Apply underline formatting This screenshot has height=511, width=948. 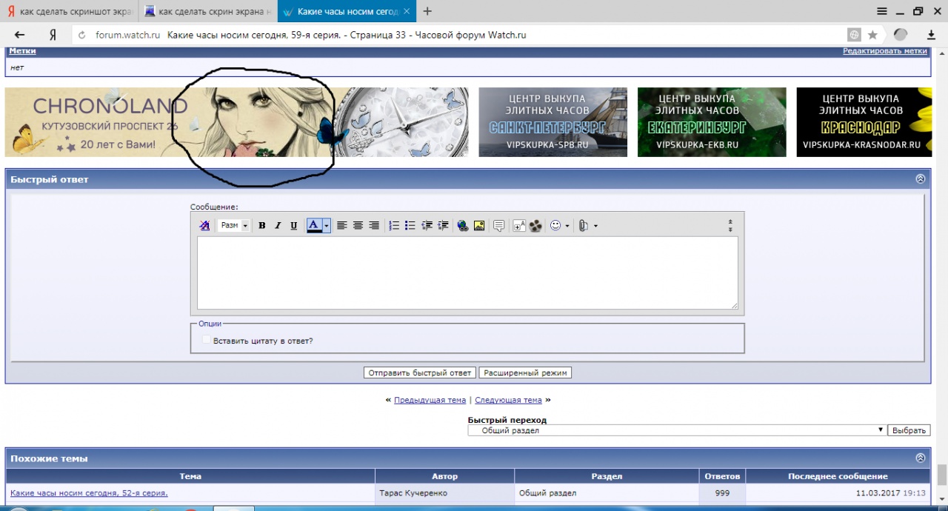pyautogui.click(x=293, y=226)
